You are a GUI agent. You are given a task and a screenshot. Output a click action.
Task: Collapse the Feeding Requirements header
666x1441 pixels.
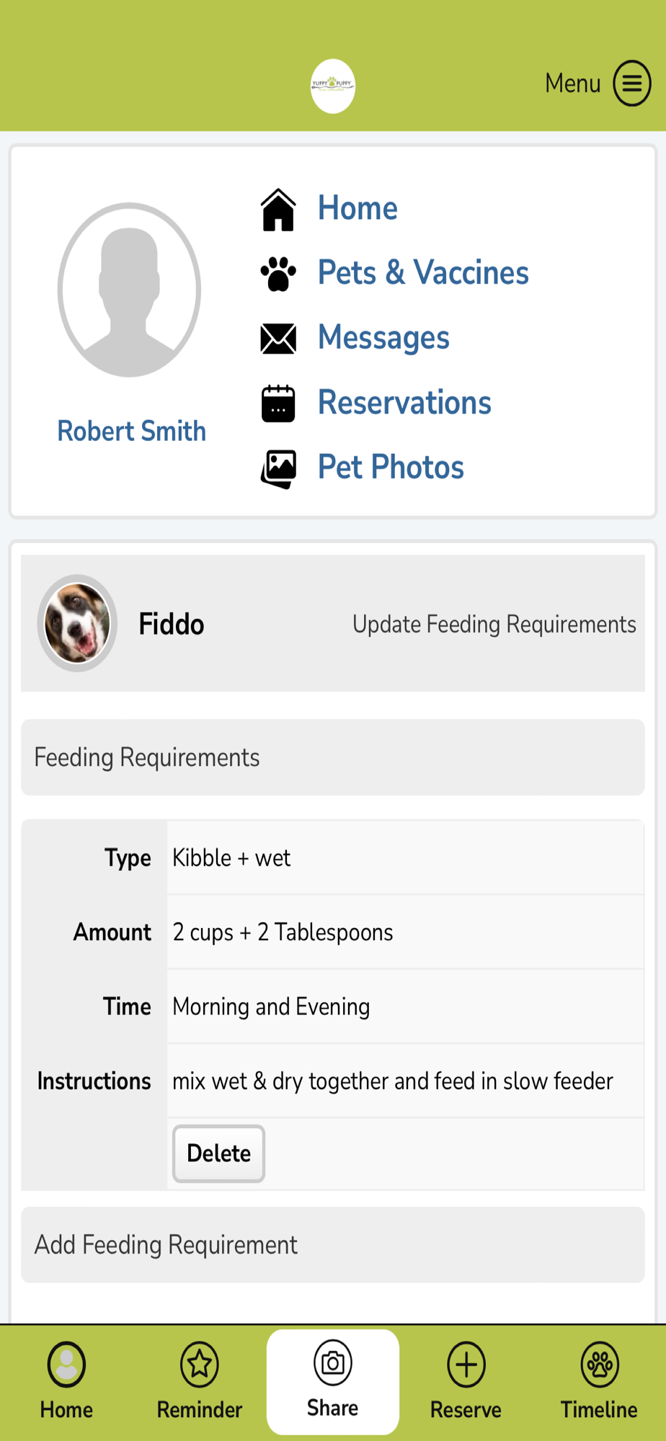click(x=332, y=757)
